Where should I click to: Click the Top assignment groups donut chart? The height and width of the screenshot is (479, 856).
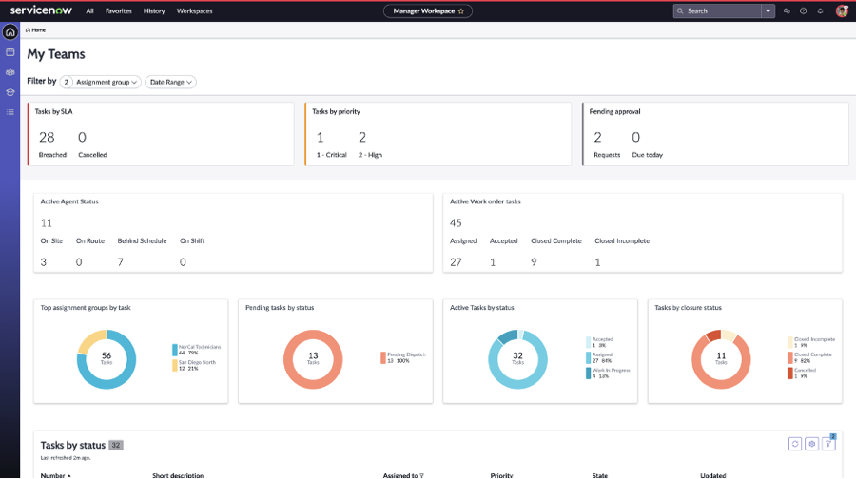point(107,359)
